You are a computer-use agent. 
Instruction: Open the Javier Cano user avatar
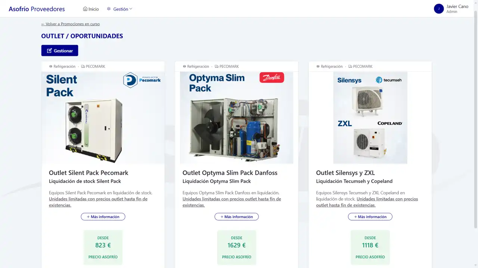point(439,9)
